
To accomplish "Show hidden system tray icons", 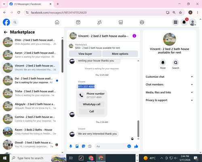I will (x=162, y=158).
